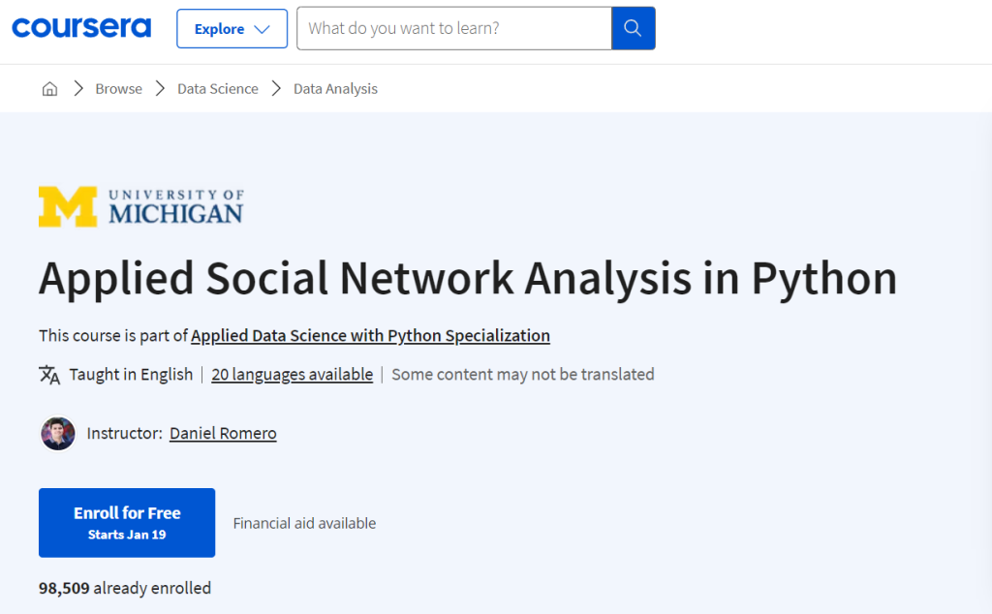Expand the 20 languages available list
This screenshot has height=614, width=992.
point(292,374)
